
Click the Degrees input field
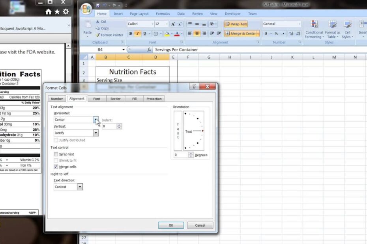pyautogui.click(x=181, y=155)
